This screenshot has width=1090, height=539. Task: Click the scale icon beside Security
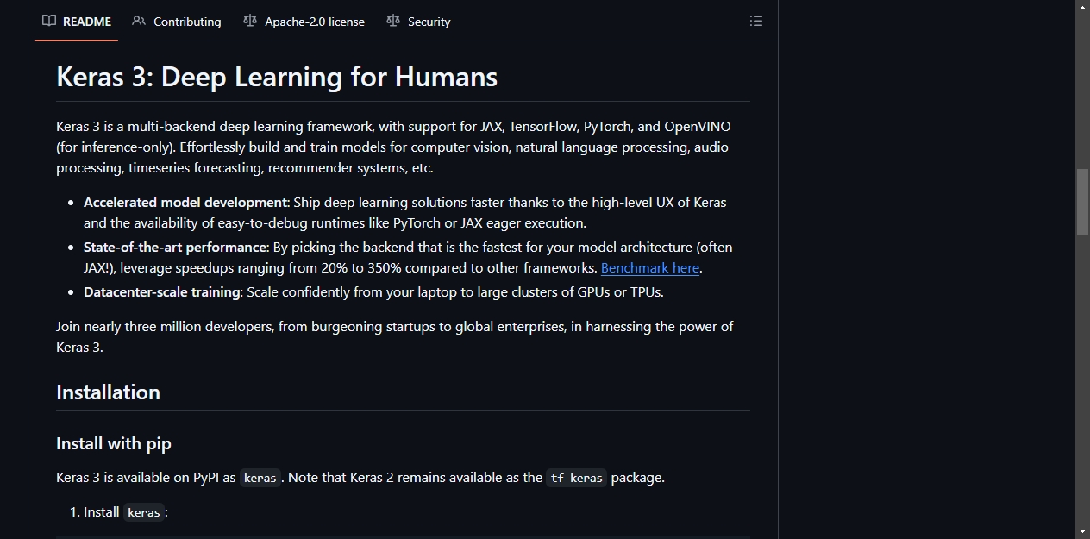point(393,21)
